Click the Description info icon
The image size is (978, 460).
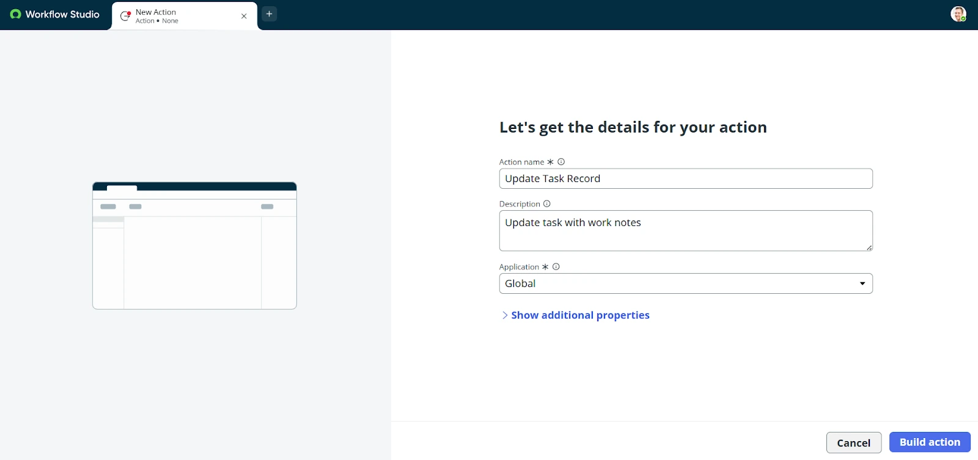pyautogui.click(x=547, y=204)
